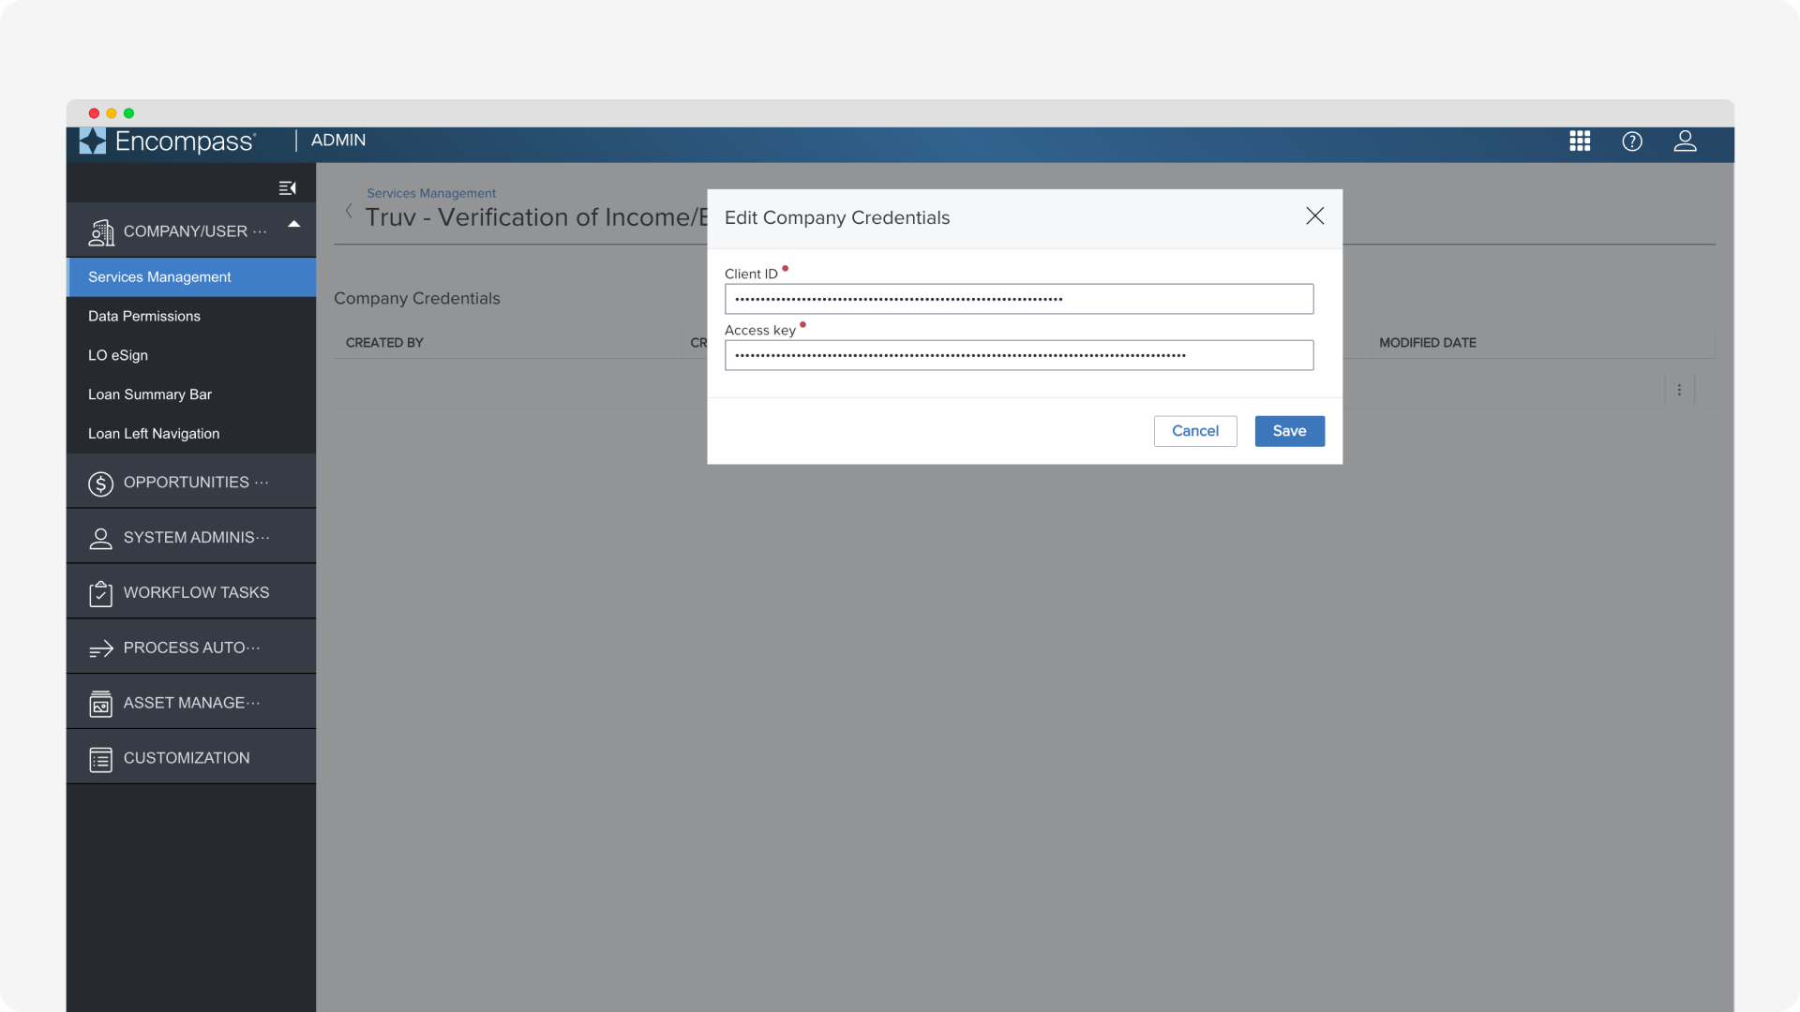Screen dimensions: 1800x1012
Task: Click the help question mark icon
Action: (1632, 141)
